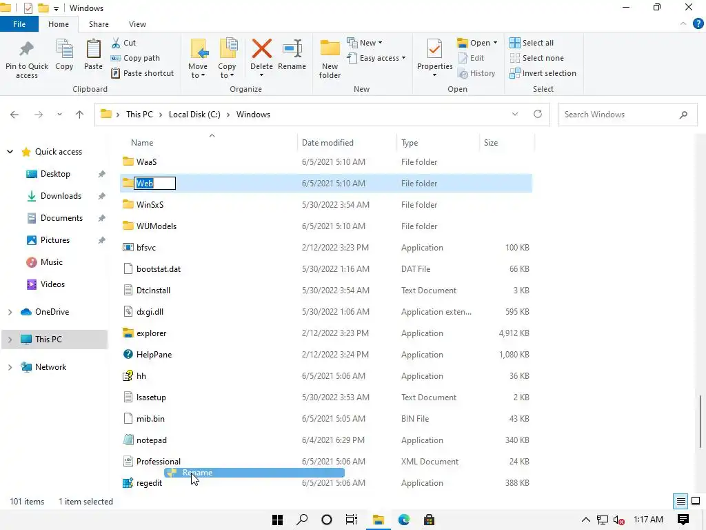This screenshot has height=530, width=706.
Task: Sort by Type column header
Action: point(410,143)
